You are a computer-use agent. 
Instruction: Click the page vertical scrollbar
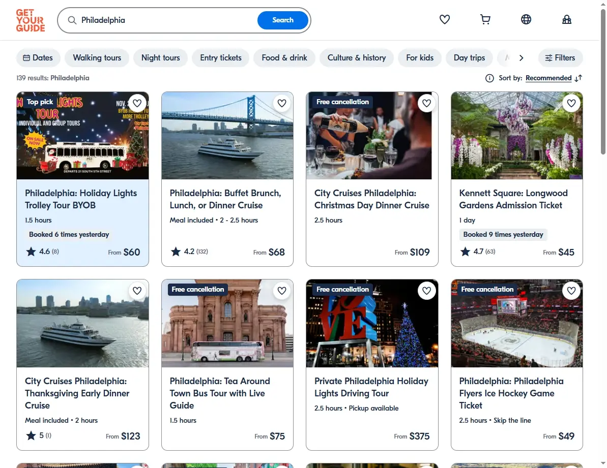click(x=603, y=82)
